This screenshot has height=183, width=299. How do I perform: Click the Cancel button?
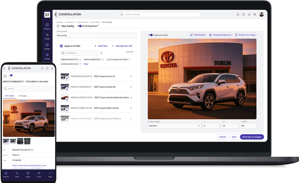click(223, 137)
